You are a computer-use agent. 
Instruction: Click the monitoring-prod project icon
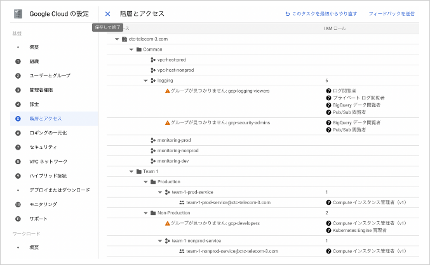click(153, 140)
